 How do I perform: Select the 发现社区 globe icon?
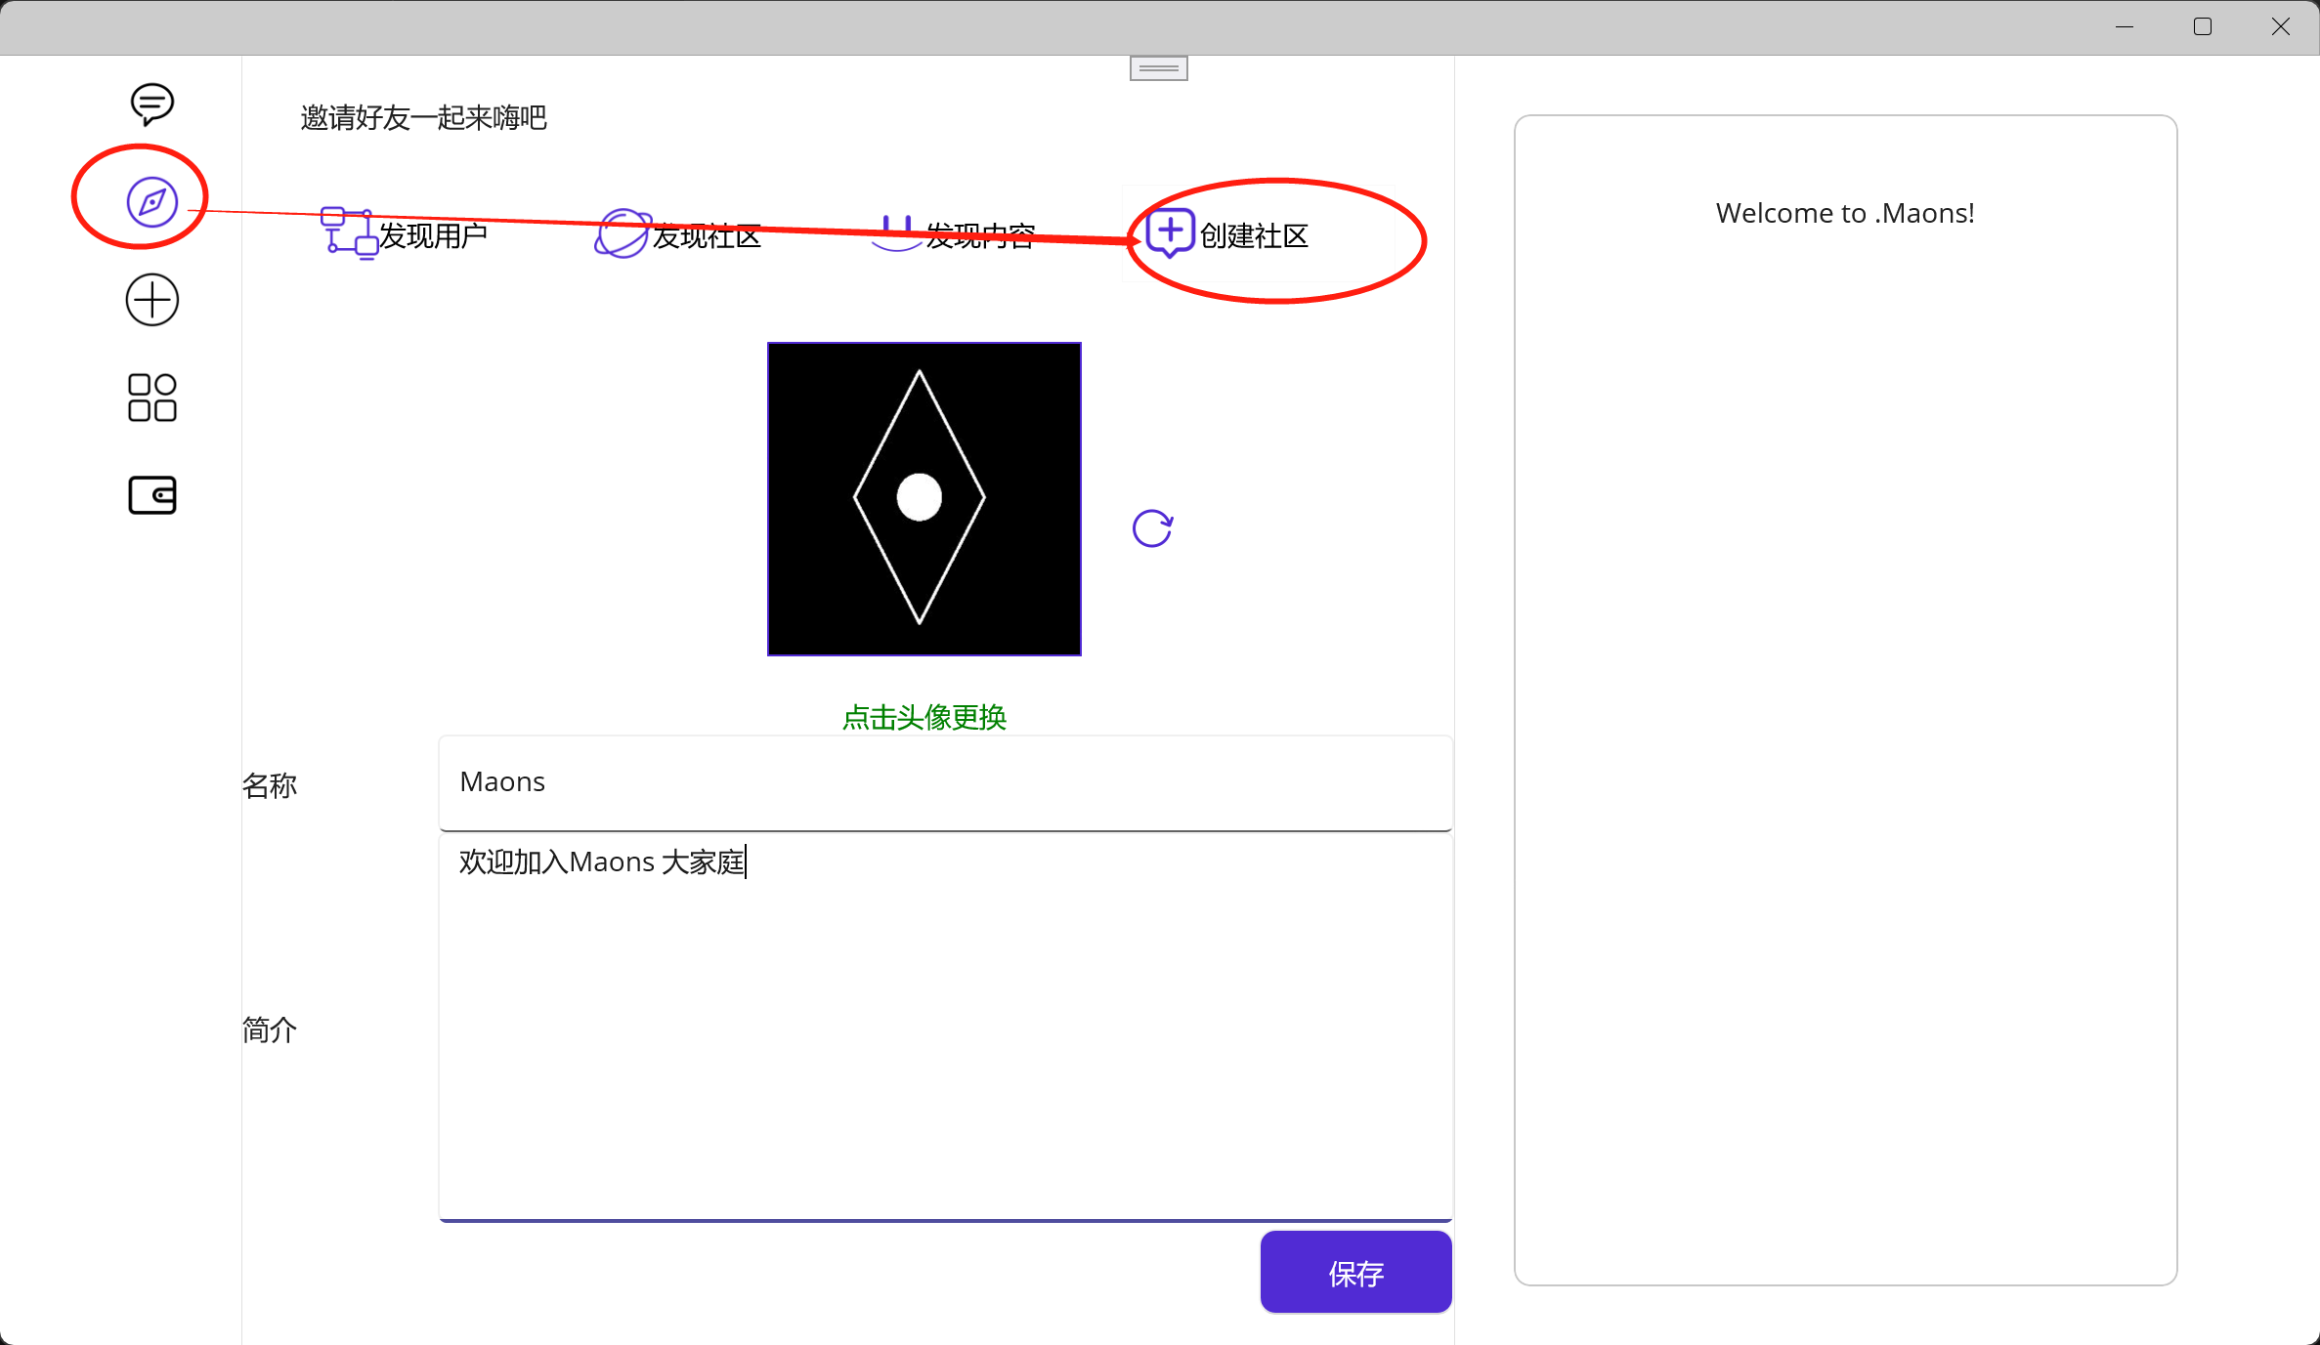[x=622, y=233]
